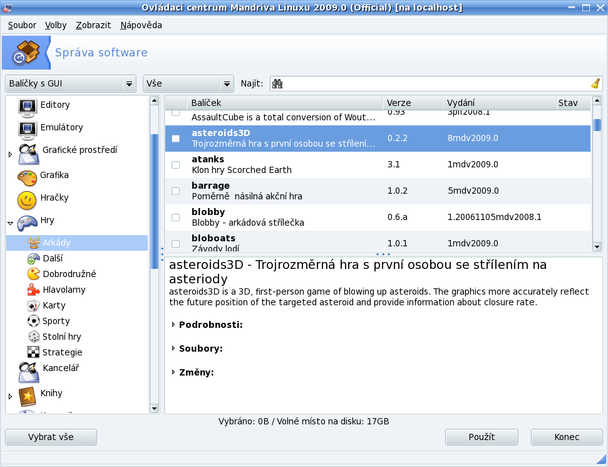Collapse the Hry tree node

click(11, 223)
